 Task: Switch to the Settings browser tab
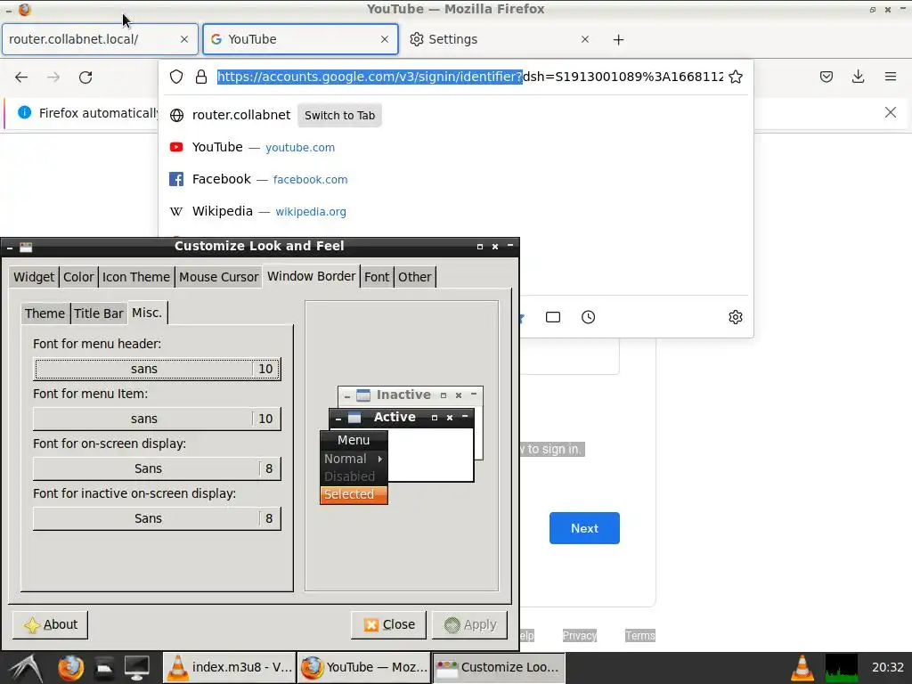(x=501, y=39)
